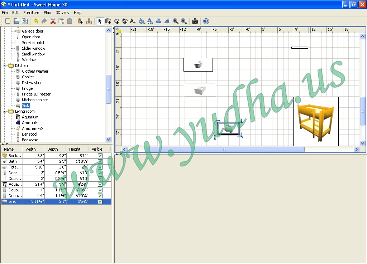Toggle visibility checkbox for Sink row
This screenshot has height=264, width=367.
pyautogui.click(x=100, y=201)
